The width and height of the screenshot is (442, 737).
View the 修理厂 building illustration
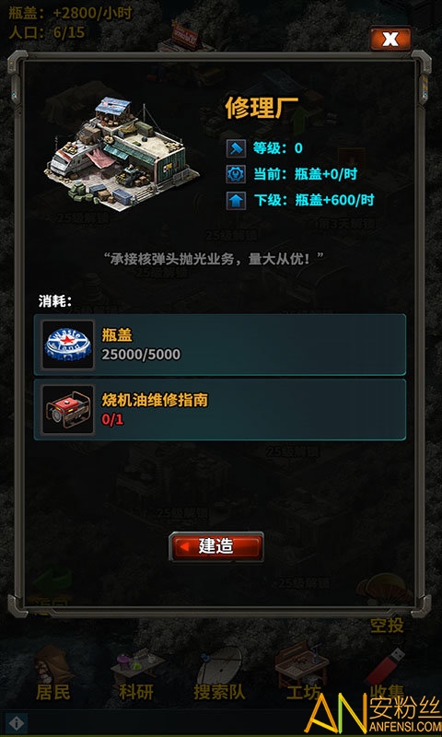tap(122, 153)
